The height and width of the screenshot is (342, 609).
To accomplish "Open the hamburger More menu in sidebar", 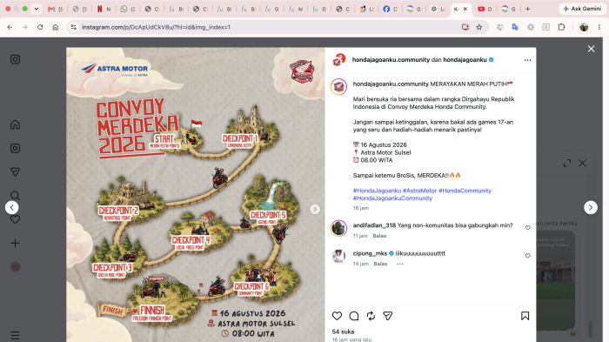I will pos(15,335).
